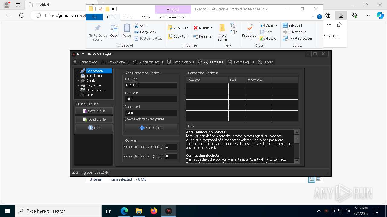The width and height of the screenshot is (387, 217).
Task: Focus the IP / DNS input field
Action: click(x=151, y=85)
